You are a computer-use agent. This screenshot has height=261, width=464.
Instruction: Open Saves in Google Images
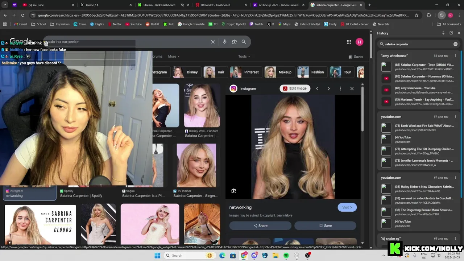click(356, 57)
